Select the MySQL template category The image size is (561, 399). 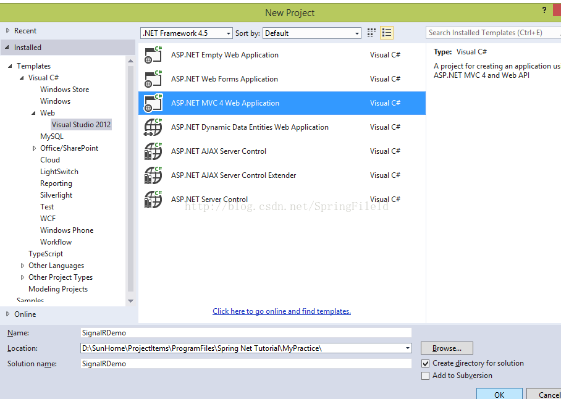pyautogui.click(x=51, y=136)
